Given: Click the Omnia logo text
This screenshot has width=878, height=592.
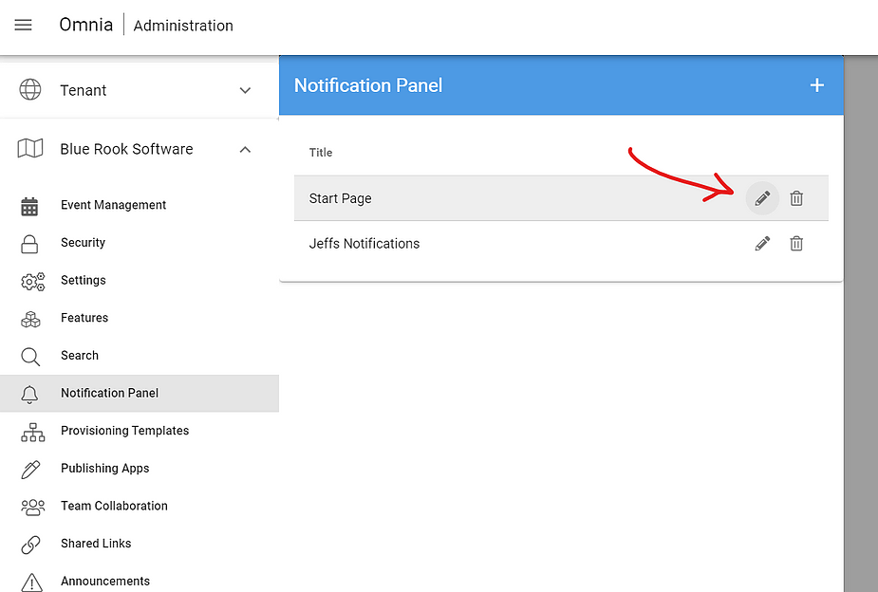Looking at the screenshot, I should [x=86, y=25].
